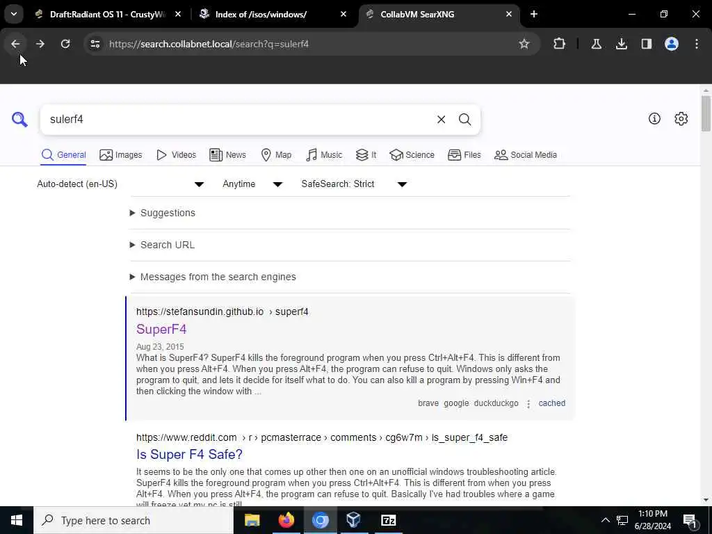Open 7-Zip from the taskbar
Viewport: 712px width, 534px height.
[x=388, y=520]
